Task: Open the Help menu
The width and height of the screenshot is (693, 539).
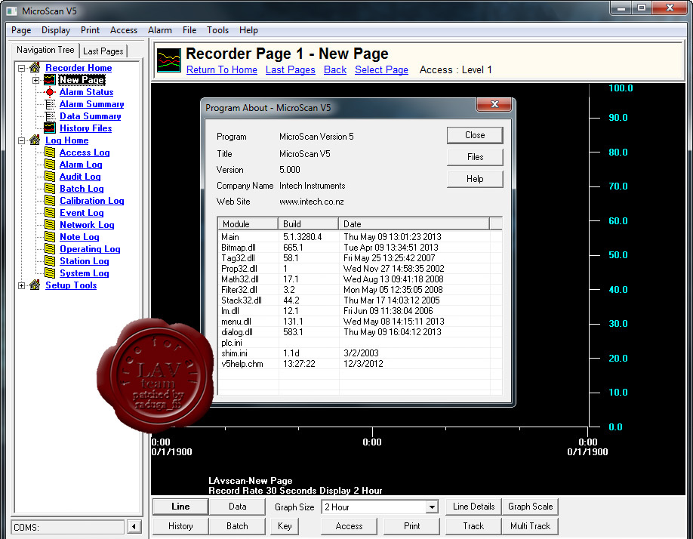Action: [x=248, y=30]
